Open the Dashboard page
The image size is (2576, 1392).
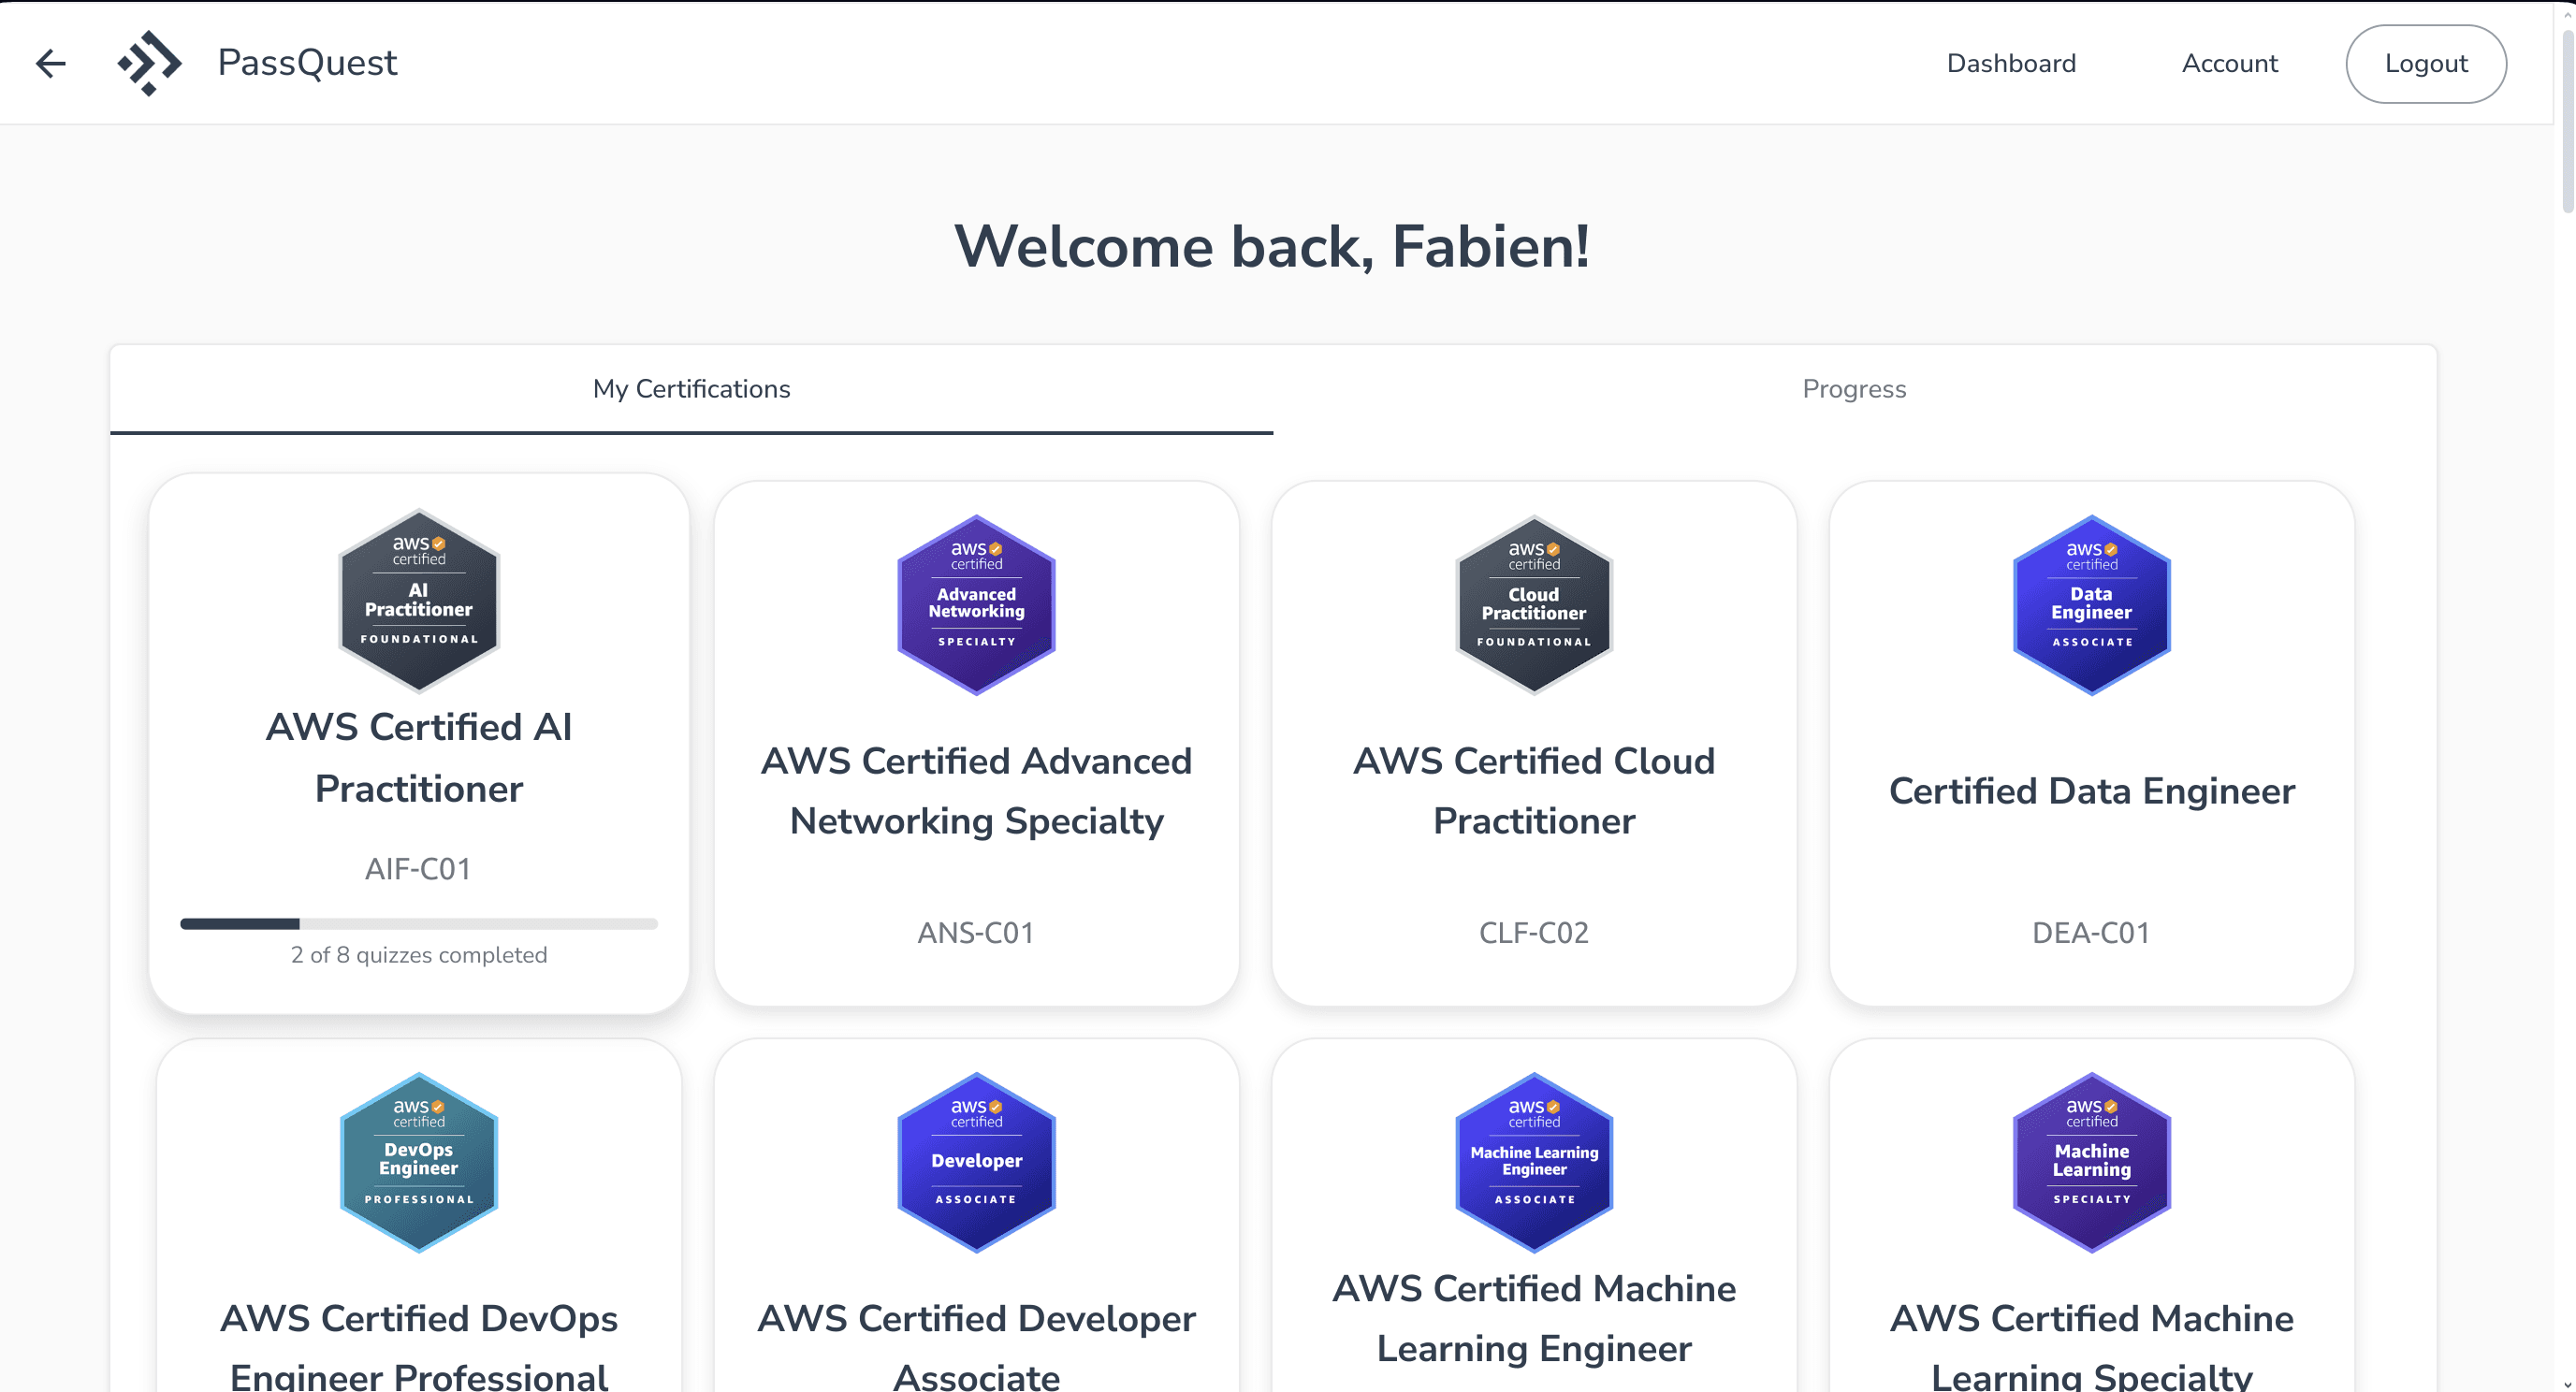point(2011,62)
